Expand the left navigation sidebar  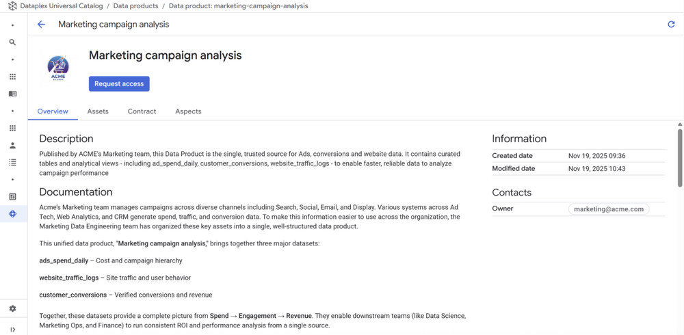tap(12, 330)
